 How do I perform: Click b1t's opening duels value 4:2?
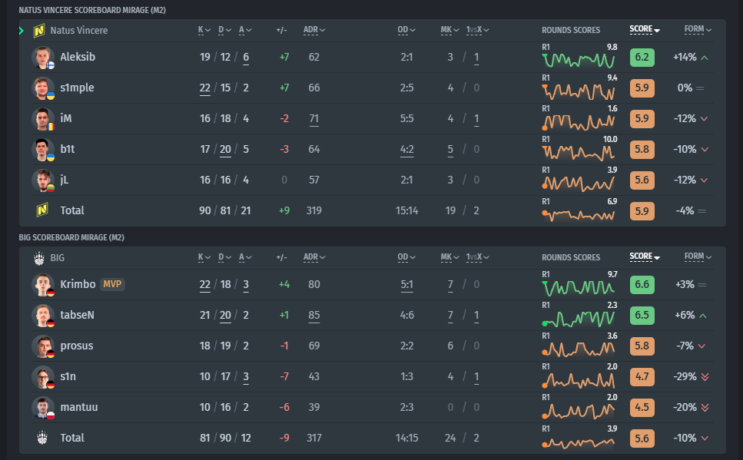pyautogui.click(x=406, y=150)
